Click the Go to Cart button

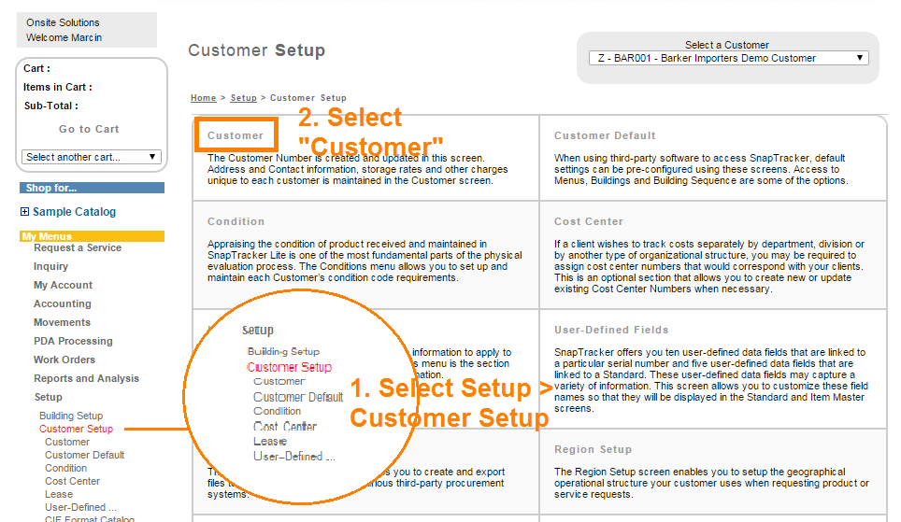89,129
